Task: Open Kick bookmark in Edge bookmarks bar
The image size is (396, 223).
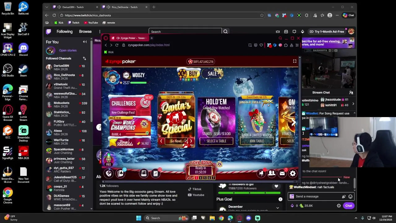Action: 59,23
